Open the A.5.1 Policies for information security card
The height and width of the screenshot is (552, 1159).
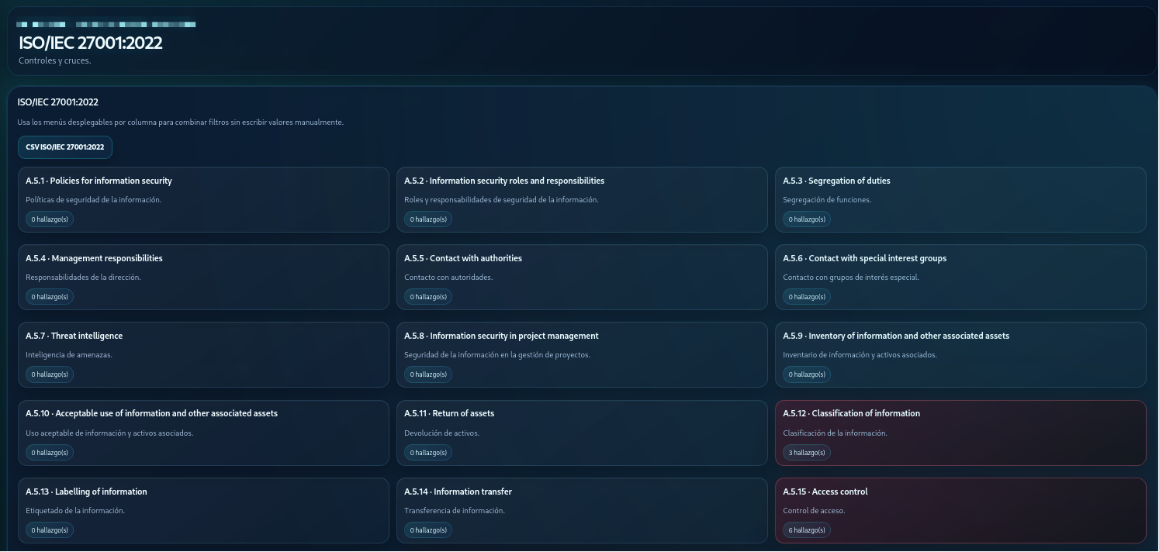pyautogui.click(x=203, y=200)
